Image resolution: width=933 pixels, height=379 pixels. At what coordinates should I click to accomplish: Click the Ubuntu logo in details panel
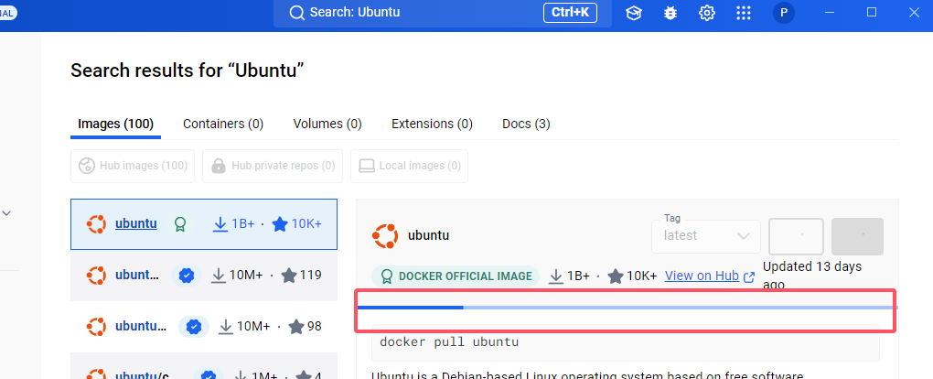385,235
